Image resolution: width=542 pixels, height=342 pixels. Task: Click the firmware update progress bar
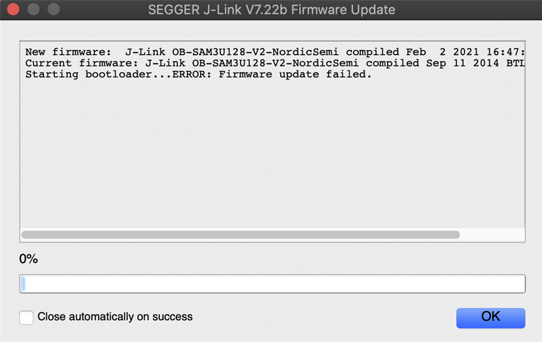tap(272, 284)
